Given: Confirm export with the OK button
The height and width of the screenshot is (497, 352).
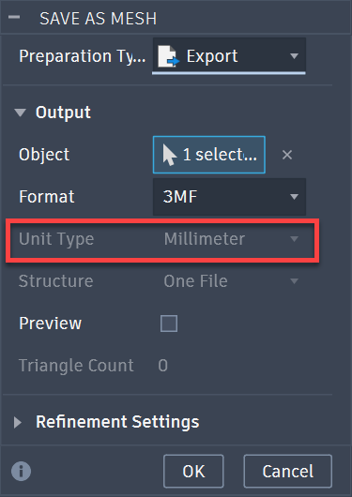Looking at the screenshot, I should tap(193, 471).
